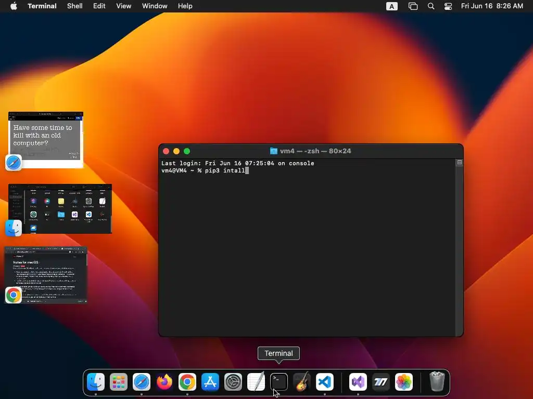This screenshot has width=533, height=399.
Task: Open the Shell menu
Action: (75, 6)
